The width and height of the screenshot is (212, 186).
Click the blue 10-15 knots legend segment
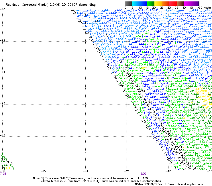(x=143, y=3)
